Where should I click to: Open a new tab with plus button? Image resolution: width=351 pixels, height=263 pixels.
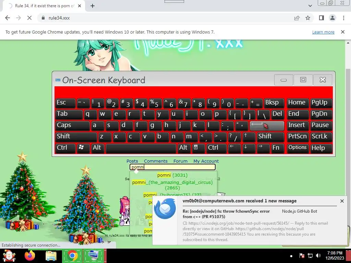click(x=93, y=6)
